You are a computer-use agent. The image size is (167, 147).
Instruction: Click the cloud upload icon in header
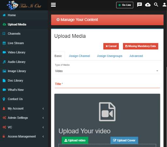(148, 5)
